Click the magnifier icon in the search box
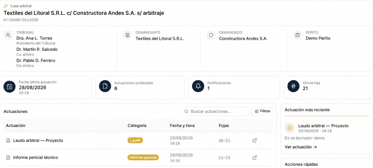 pyautogui.click(x=186, y=111)
